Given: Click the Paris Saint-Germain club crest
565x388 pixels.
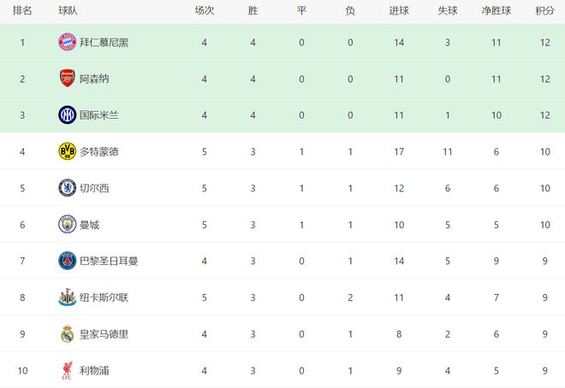Looking at the screenshot, I should pos(67,261).
